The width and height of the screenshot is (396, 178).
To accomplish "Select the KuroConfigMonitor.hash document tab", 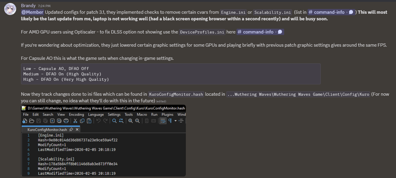I will click(x=47, y=130).
